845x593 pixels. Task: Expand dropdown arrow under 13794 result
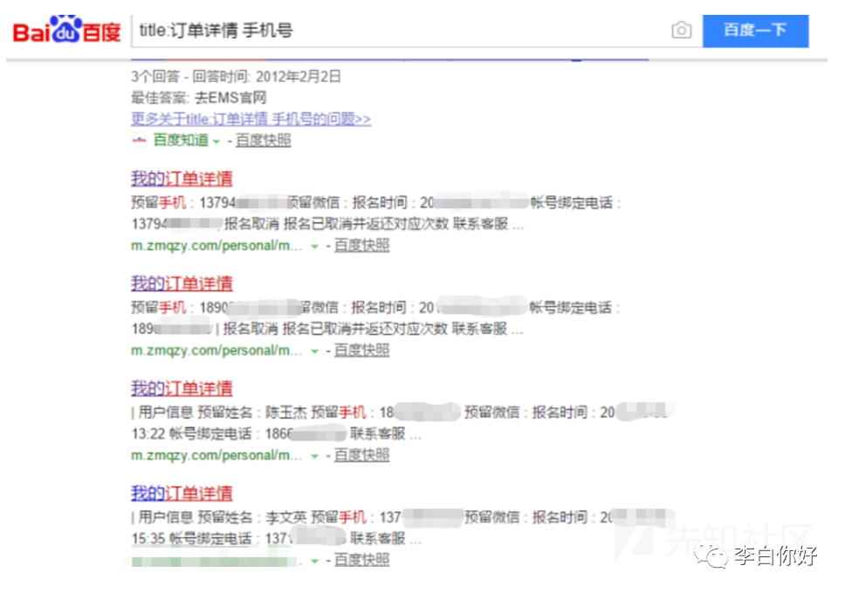[315, 247]
